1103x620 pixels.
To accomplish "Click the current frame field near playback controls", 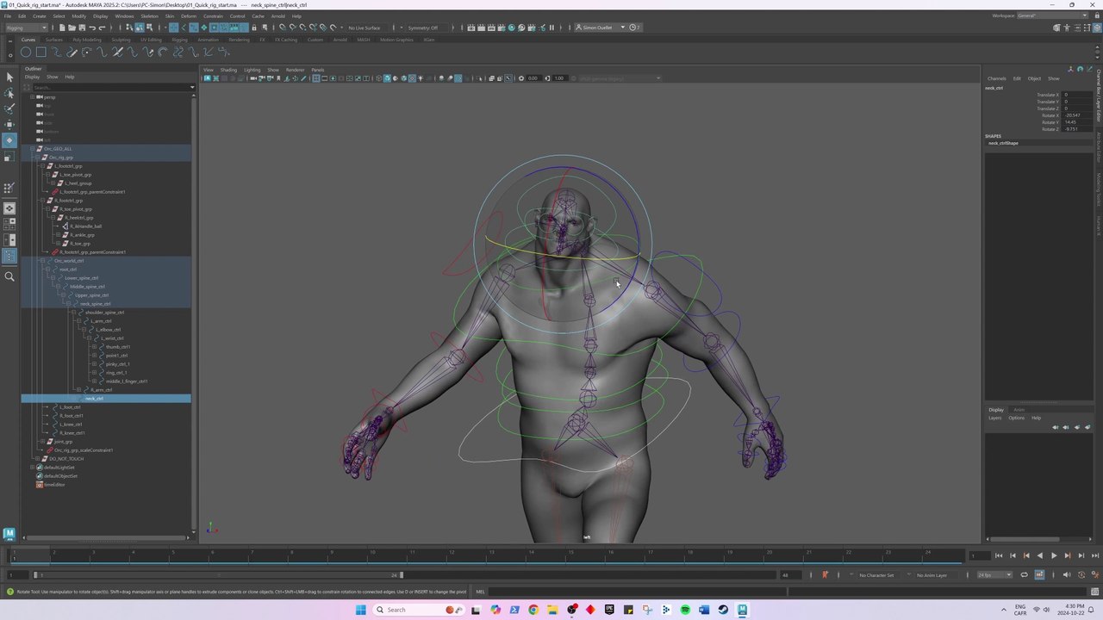I will click(978, 556).
